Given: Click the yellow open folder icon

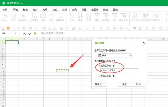Looking at the screenshot, I should click(8, 28).
